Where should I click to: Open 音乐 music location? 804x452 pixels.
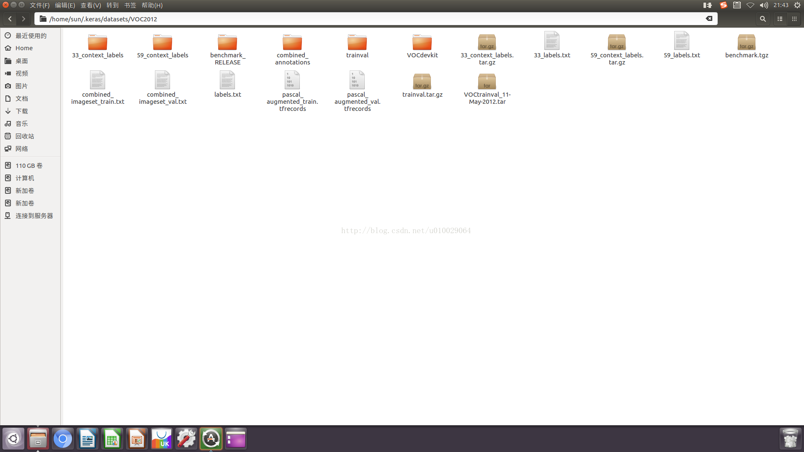point(31,123)
